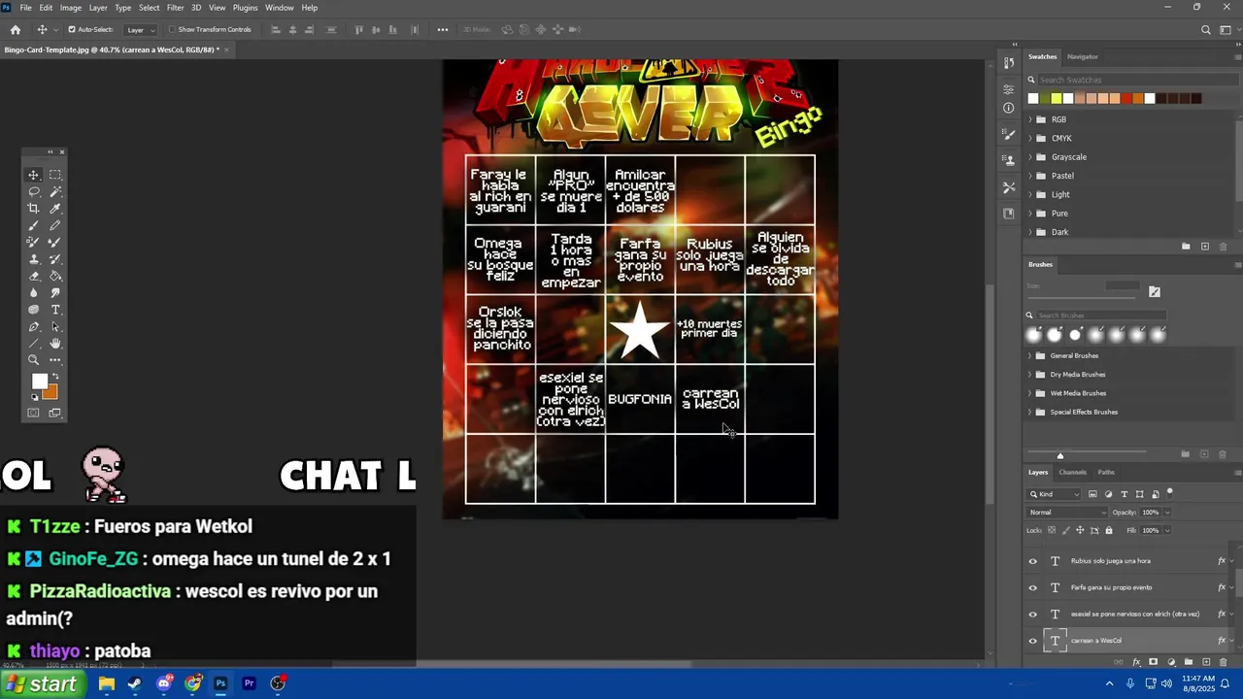Screen dimensions: 1243x699
Task: Swap foreground and background colors arrow
Action: [x=54, y=376]
